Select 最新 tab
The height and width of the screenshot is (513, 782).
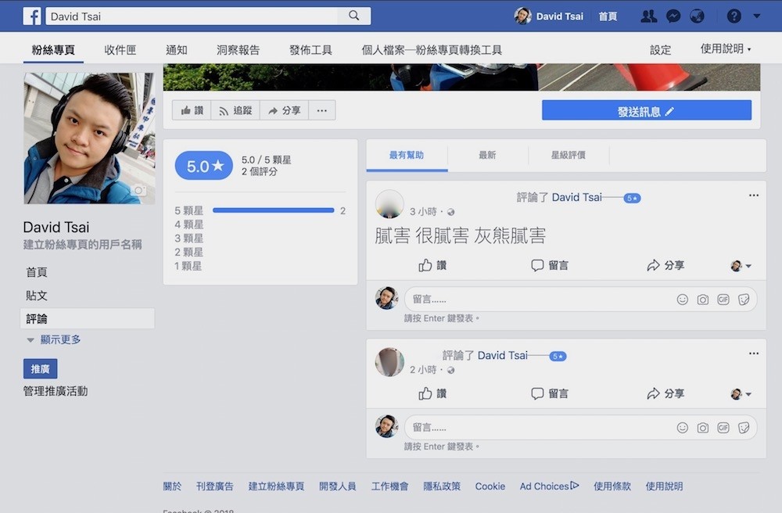[487, 155]
